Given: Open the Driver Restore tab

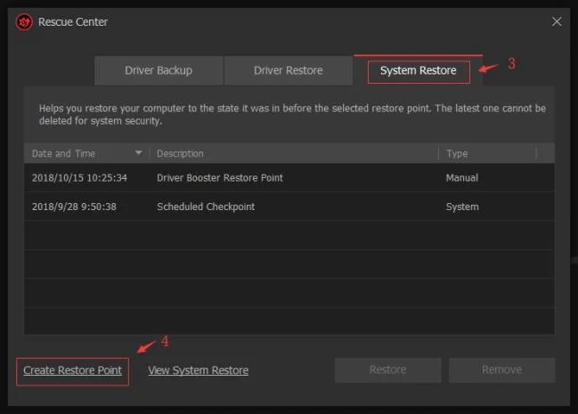Looking at the screenshot, I should coord(289,71).
